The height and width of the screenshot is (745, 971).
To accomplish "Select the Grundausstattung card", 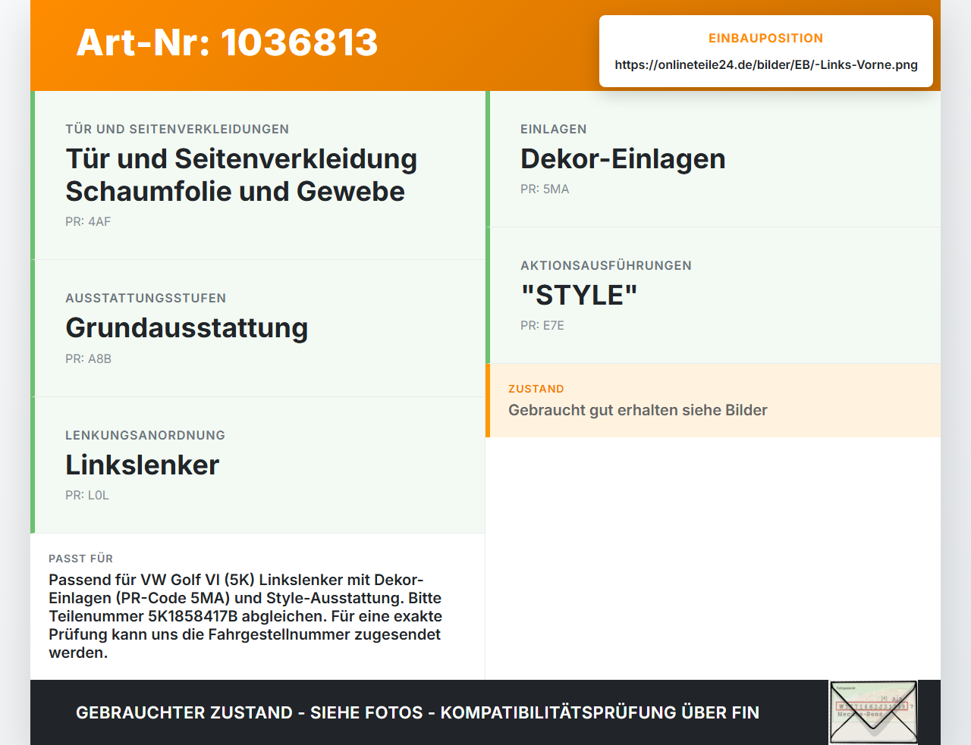I will click(258, 328).
